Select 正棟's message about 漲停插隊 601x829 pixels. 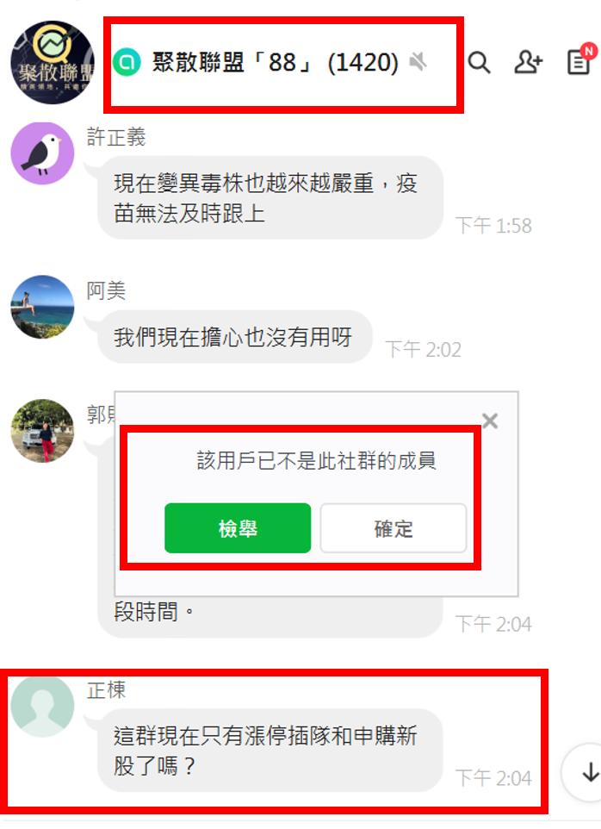point(270,751)
